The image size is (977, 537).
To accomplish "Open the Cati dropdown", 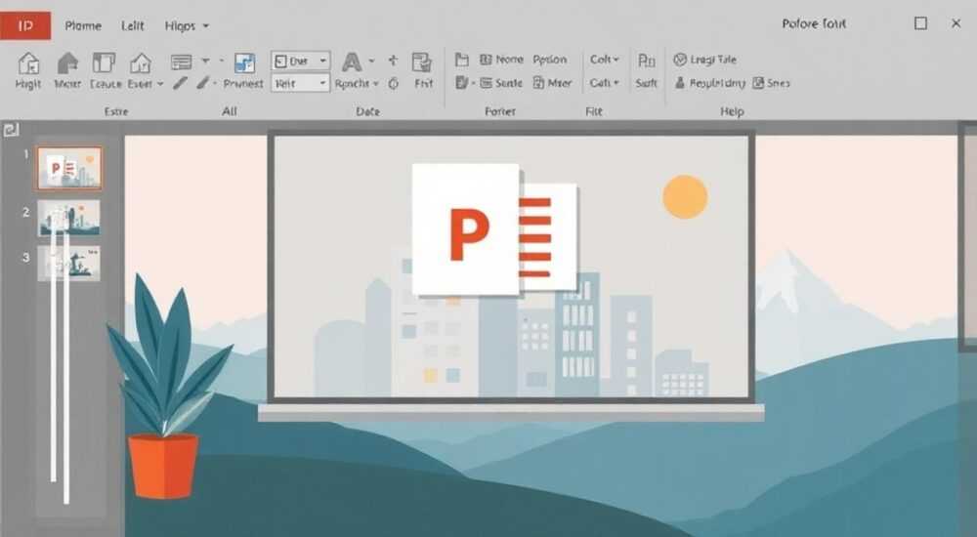I will pos(605,83).
